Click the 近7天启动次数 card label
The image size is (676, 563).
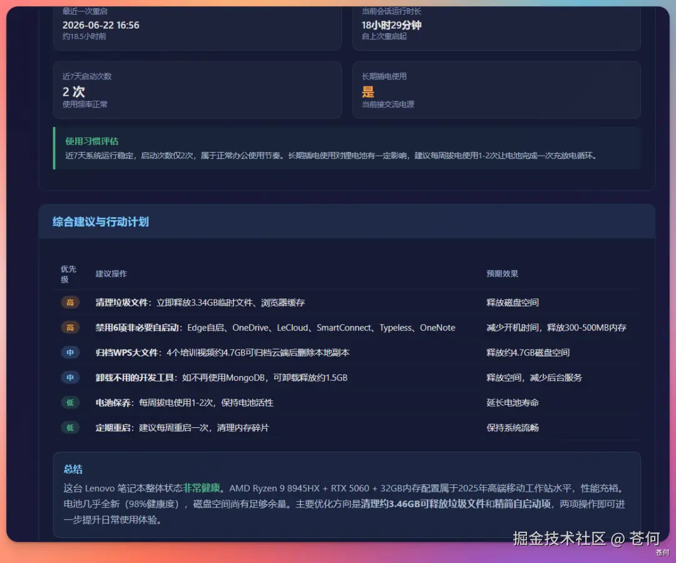tap(87, 76)
